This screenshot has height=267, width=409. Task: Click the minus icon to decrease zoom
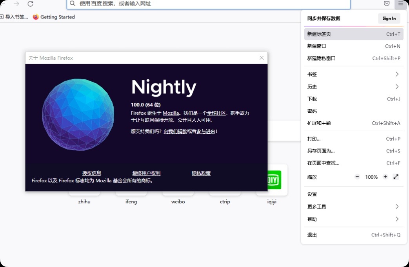pos(357,177)
